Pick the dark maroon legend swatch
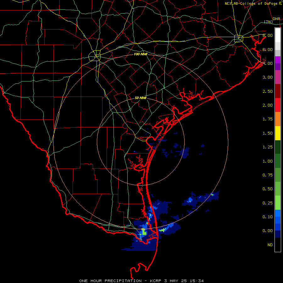Viewport: 283px width, 283px height. point(278,91)
